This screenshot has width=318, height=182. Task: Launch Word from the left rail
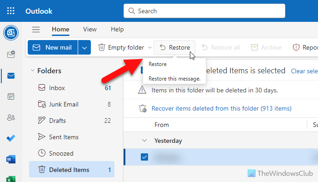pos(10,159)
